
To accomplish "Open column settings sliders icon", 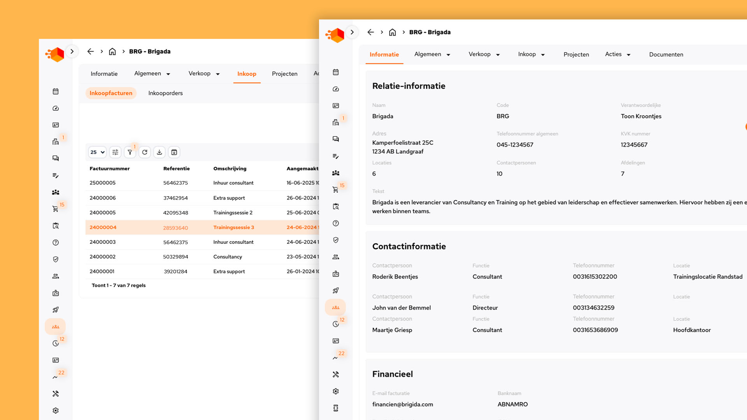I will click(x=115, y=152).
